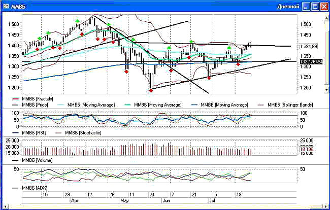Screen dimensions: 330x210
Task: Click the Дневной timeframe label
Action: 288,7
